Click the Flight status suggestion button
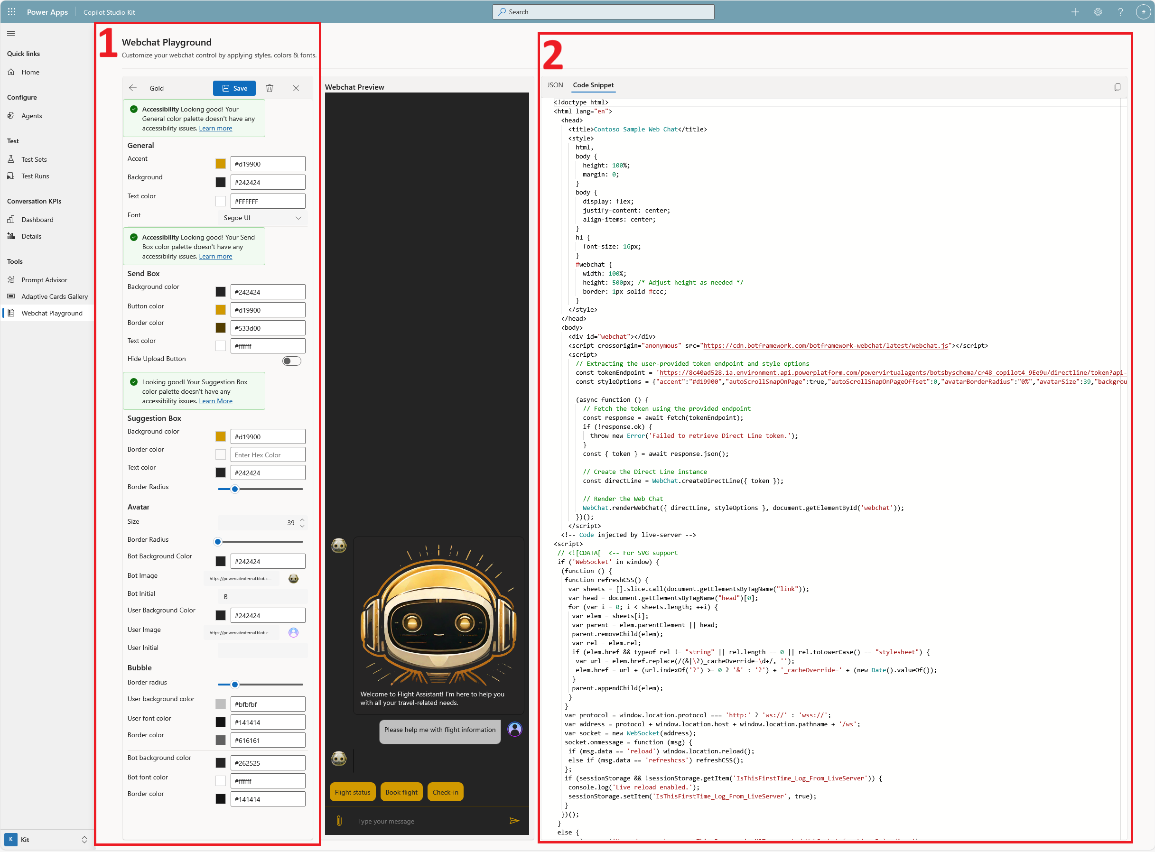The width and height of the screenshot is (1155, 852). coord(352,792)
